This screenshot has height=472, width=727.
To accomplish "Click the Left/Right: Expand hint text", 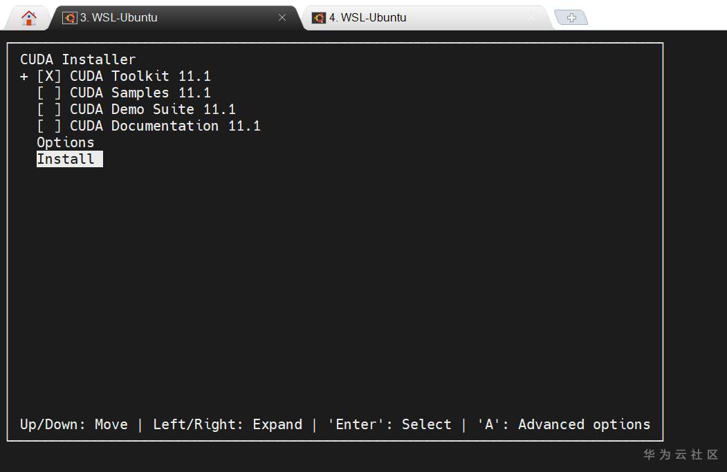I will coord(228,424).
